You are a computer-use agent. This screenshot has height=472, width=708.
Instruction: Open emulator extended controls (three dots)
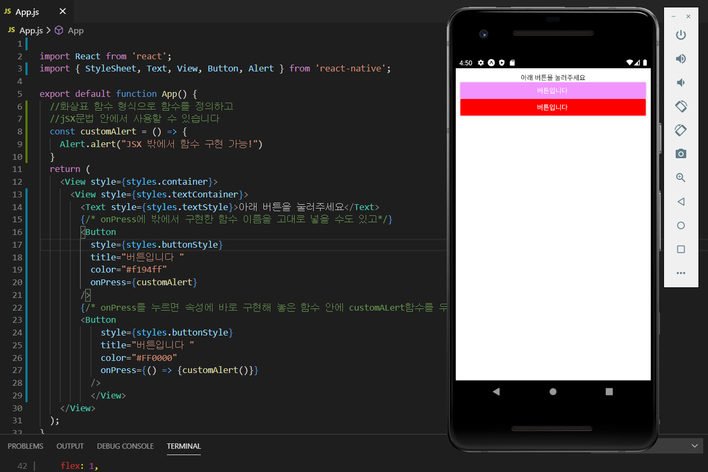pos(681,273)
